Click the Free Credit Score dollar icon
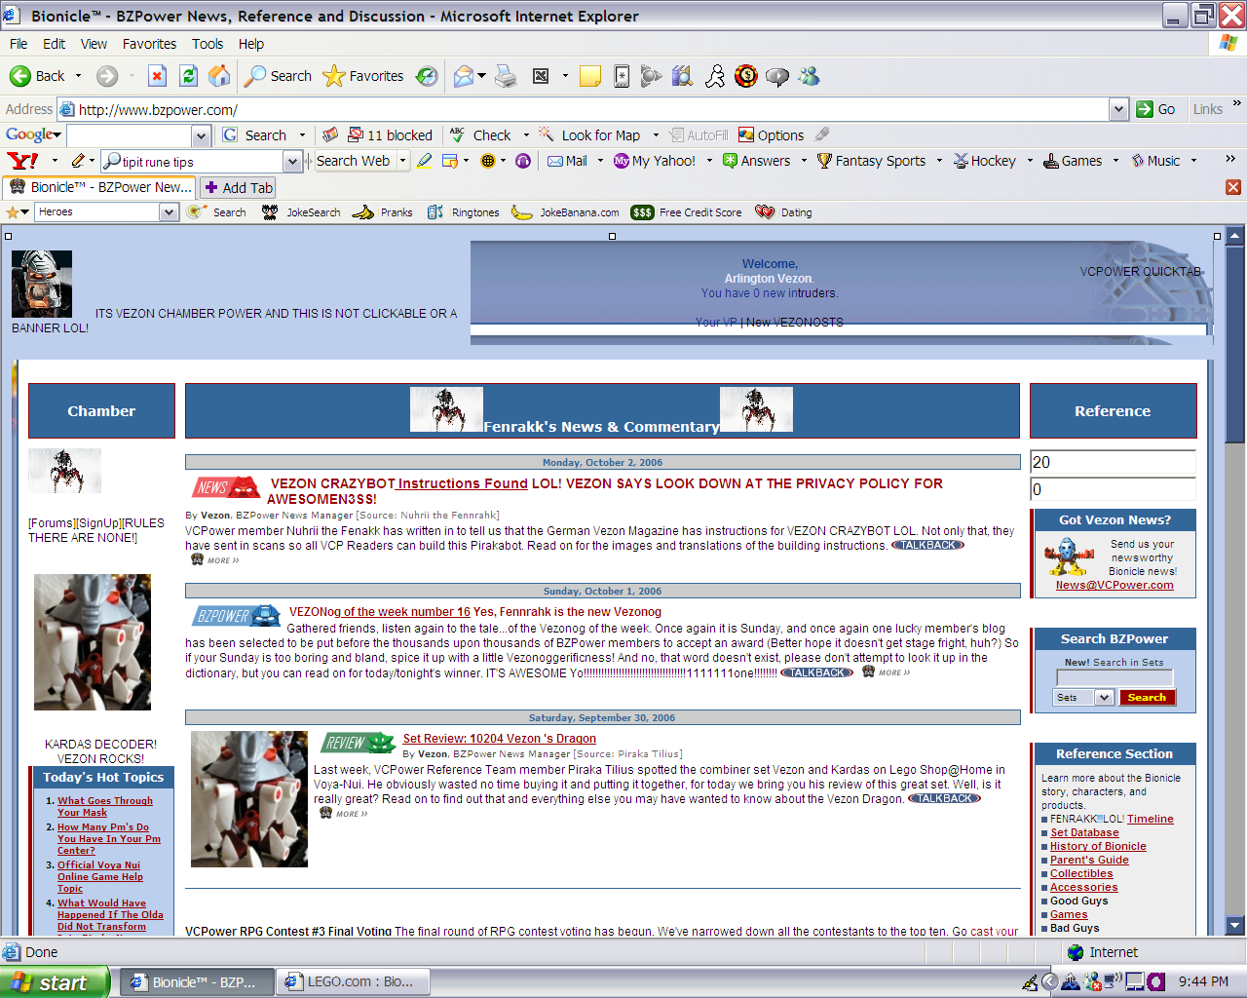 [642, 212]
